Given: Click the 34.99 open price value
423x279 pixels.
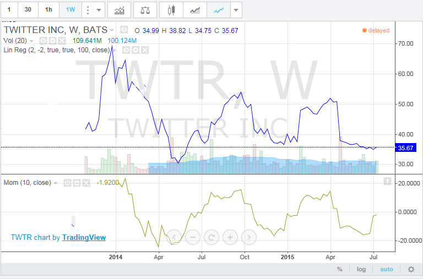Looking at the screenshot, I should [150, 31].
